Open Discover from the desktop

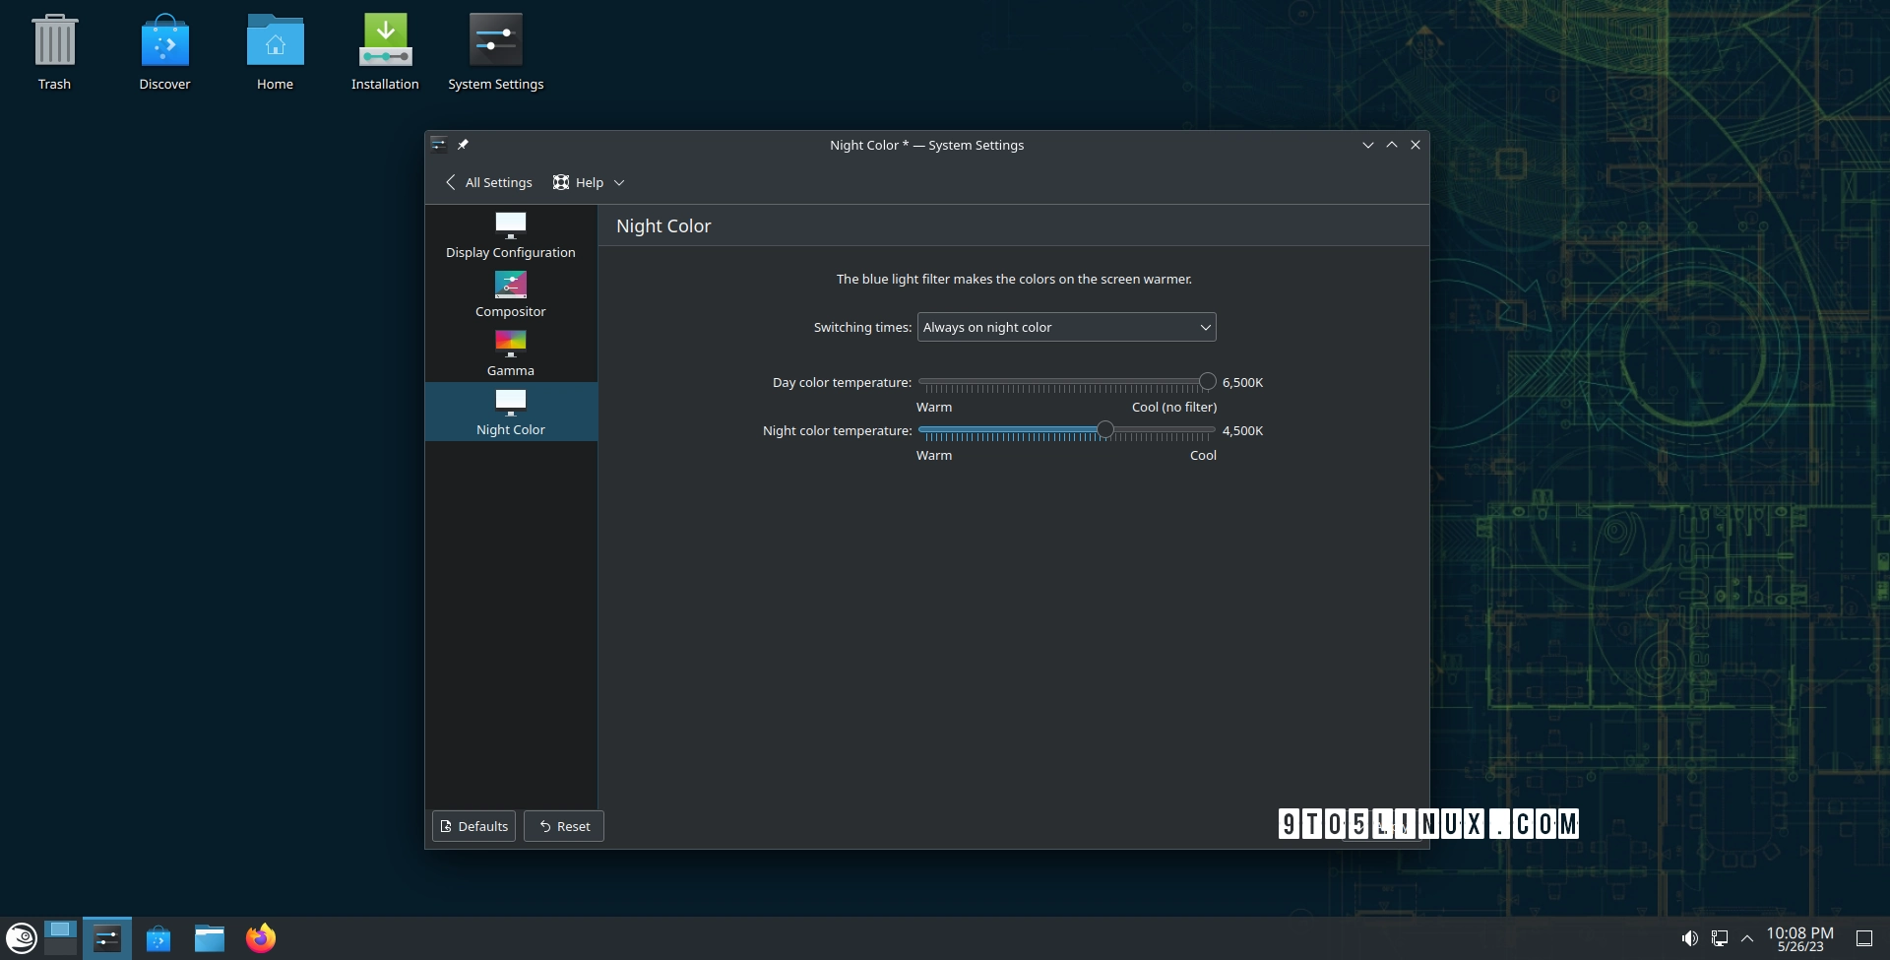(x=164, y=41)
